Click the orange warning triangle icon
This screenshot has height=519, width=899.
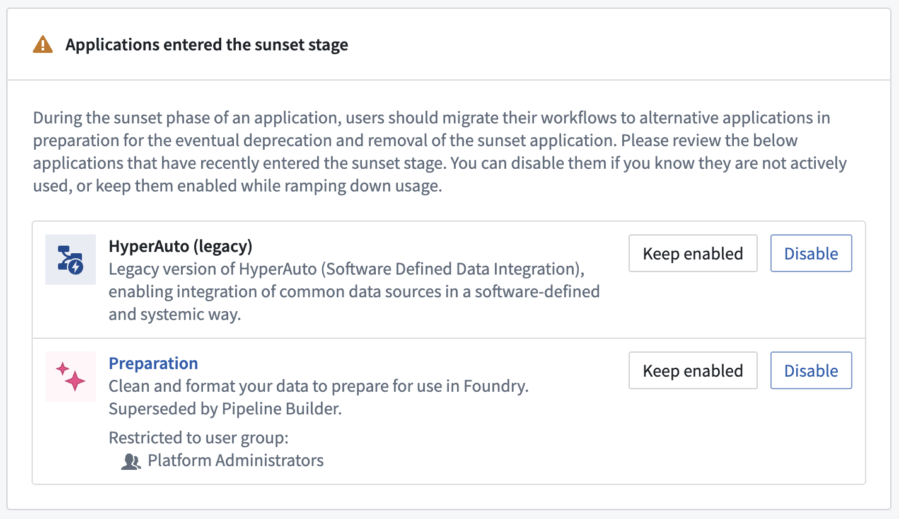pyautogui.click(x=43, y=45)
